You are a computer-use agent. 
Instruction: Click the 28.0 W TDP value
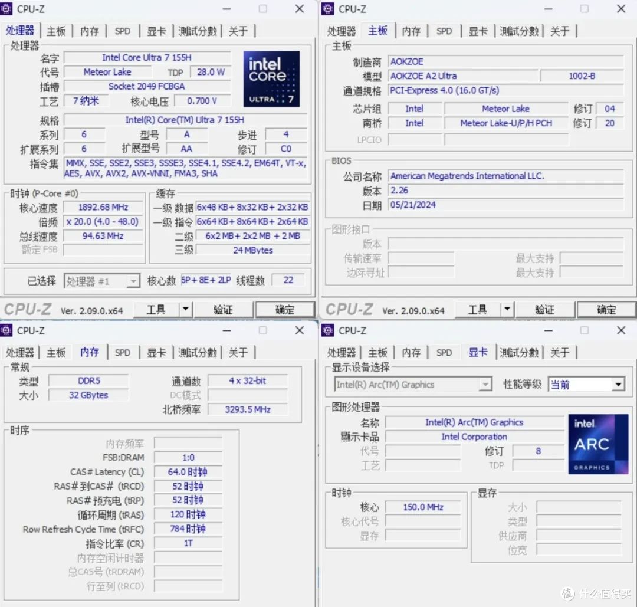pyautogui.click(x=211, y=72)
